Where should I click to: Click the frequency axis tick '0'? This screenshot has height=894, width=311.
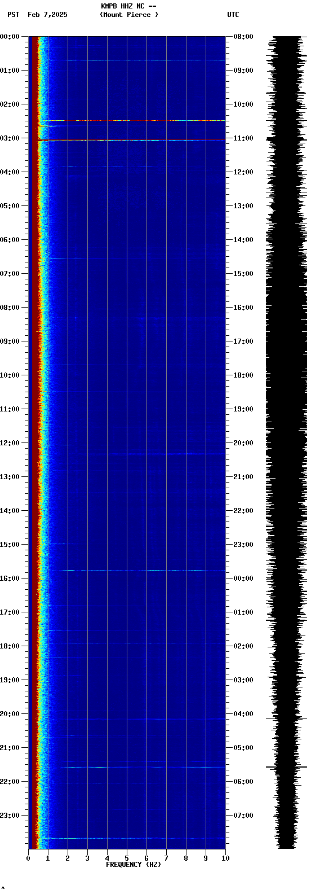(x=28, y=858)
